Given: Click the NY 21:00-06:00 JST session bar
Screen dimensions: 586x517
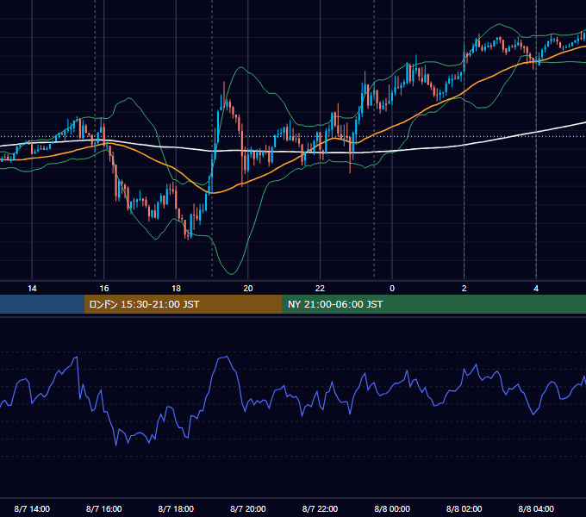Looking at the screenshot, I should coord(433,304).
